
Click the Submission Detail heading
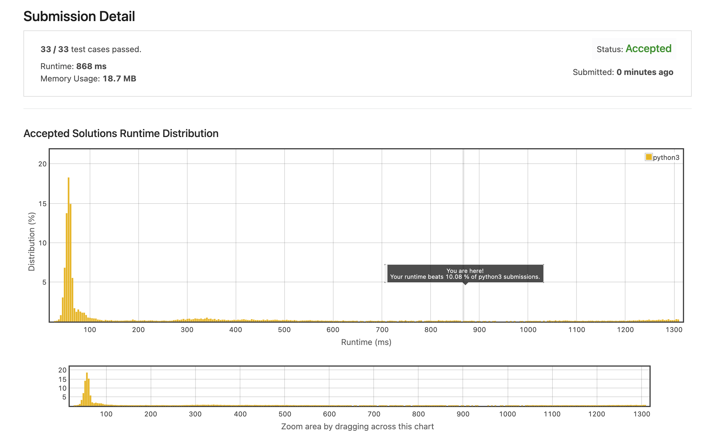coord(79,16)
